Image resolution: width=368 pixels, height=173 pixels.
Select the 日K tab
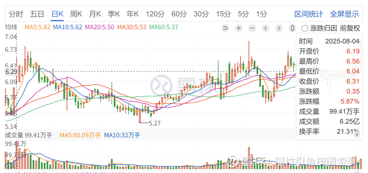click(x=57, y=14)
